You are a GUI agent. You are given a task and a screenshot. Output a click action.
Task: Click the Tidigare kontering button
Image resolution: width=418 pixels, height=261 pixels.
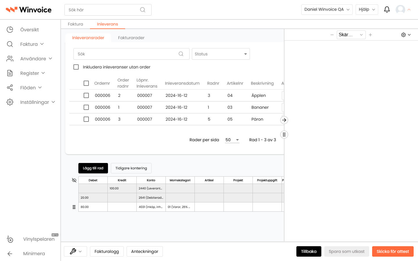tap(131, 168)
